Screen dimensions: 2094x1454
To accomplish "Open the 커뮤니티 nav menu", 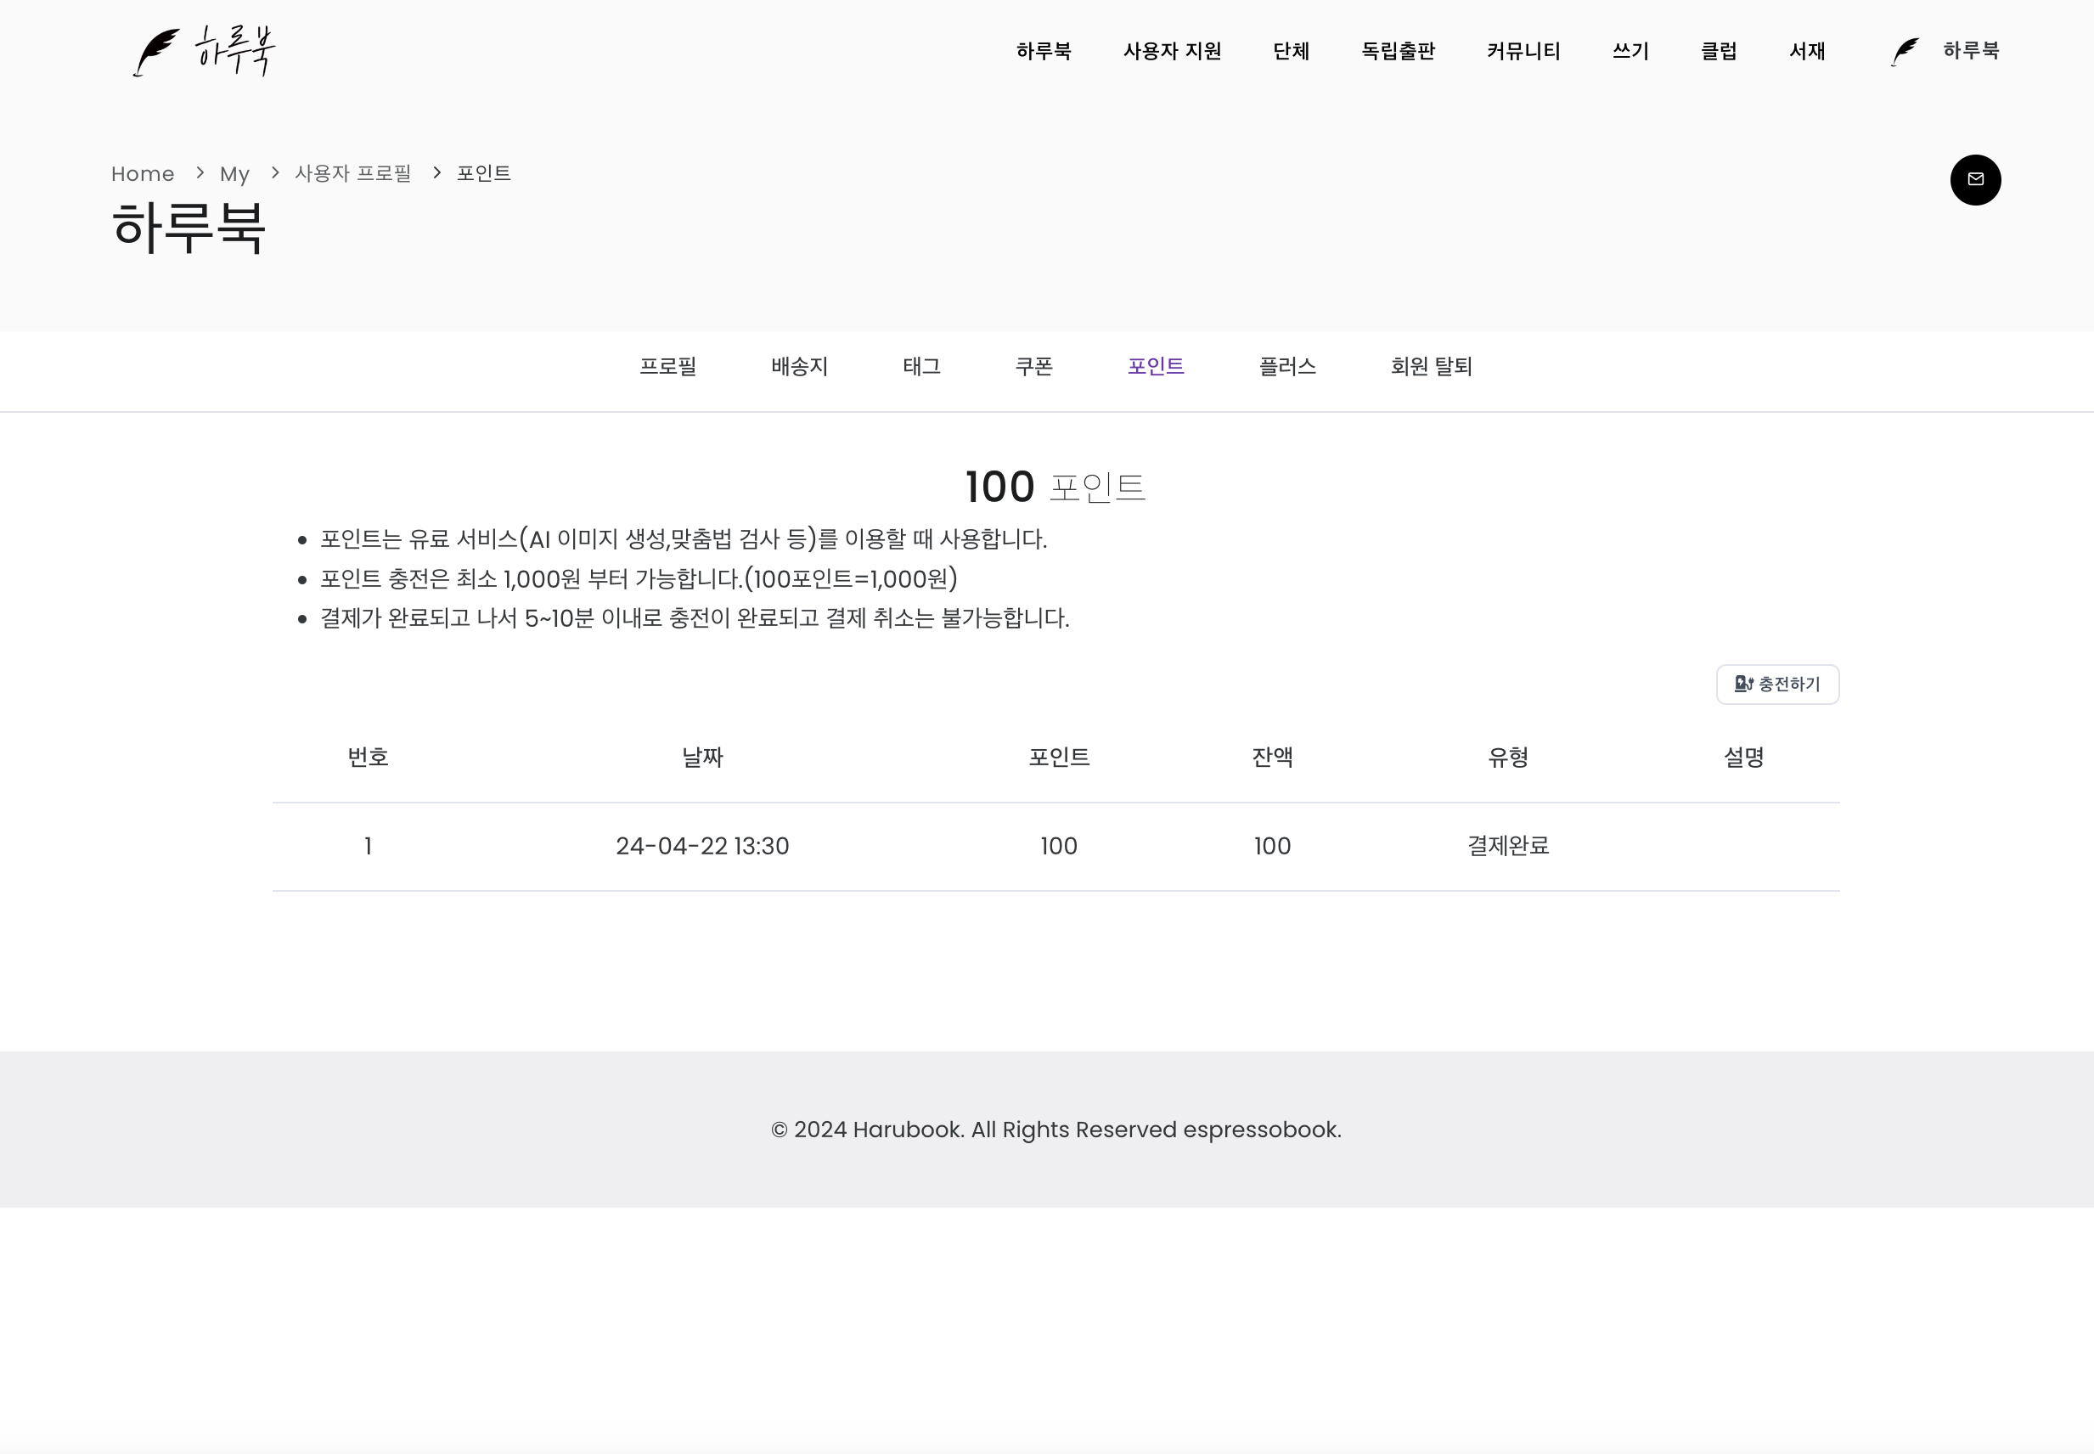I will coord(1523,51).
